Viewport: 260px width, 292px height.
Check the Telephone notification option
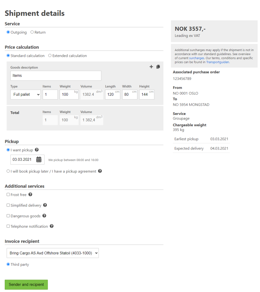click(8, 226)
